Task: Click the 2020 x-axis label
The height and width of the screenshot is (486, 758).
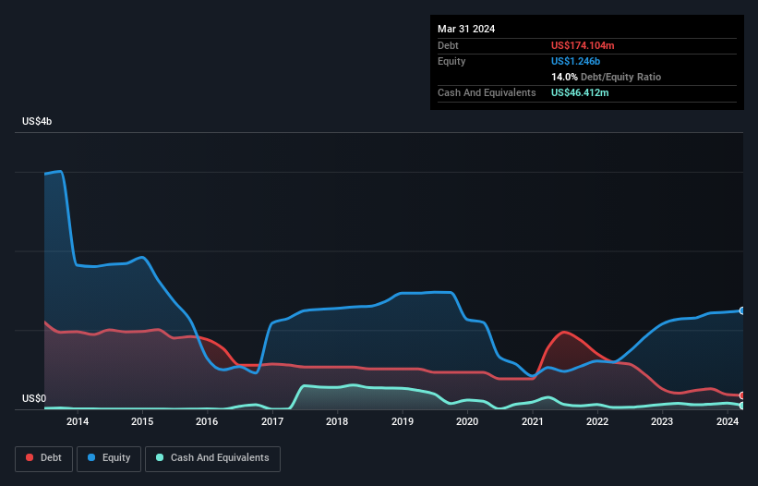Action: click(x=467, y=421)
